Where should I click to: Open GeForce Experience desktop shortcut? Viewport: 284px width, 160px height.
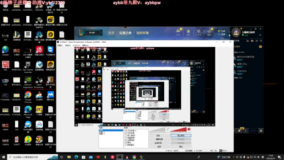coord(28,82)
